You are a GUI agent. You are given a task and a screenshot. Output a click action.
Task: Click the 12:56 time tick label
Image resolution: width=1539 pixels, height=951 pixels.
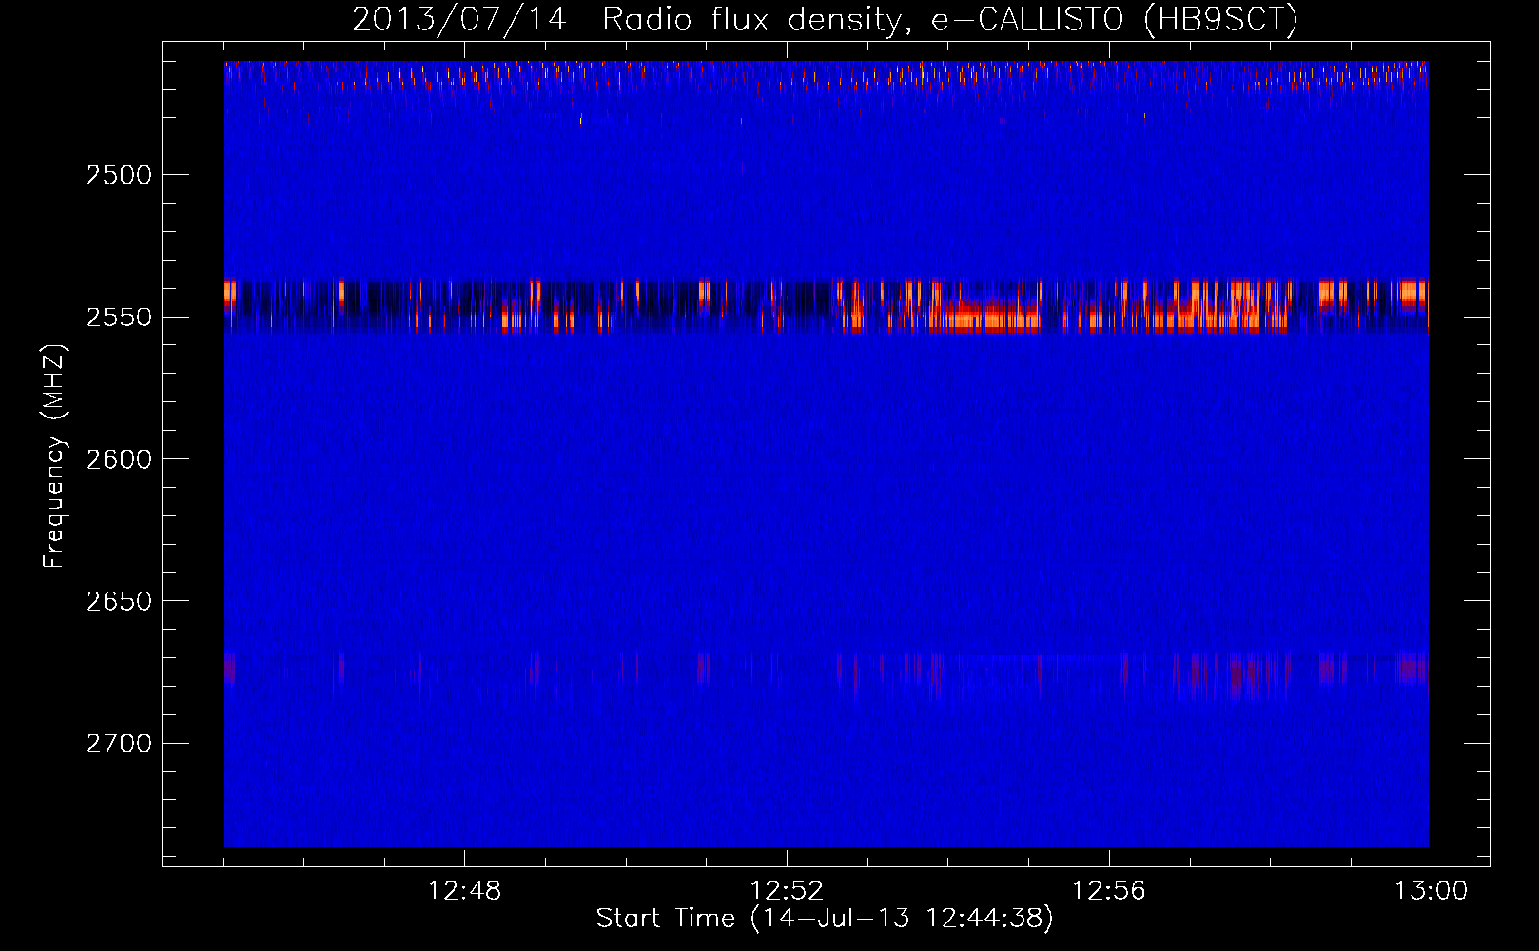click(1109, 891)
